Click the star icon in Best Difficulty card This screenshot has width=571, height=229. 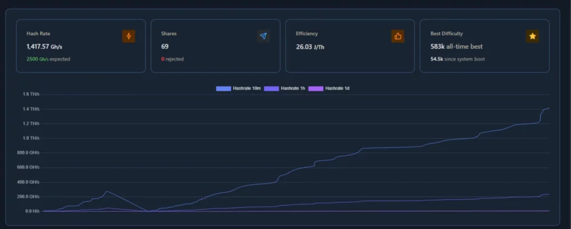coord(533,36)
